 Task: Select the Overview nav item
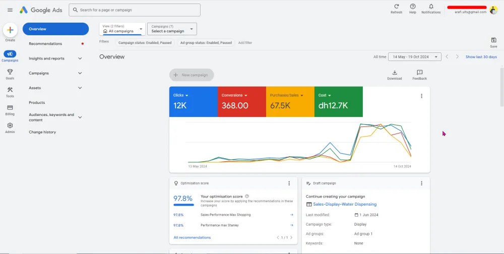55,29
